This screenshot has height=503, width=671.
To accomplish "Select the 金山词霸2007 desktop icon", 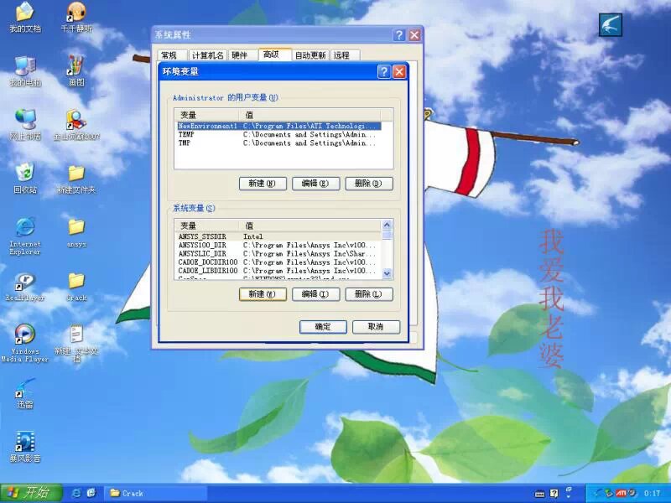I will [x=76, y=120].
